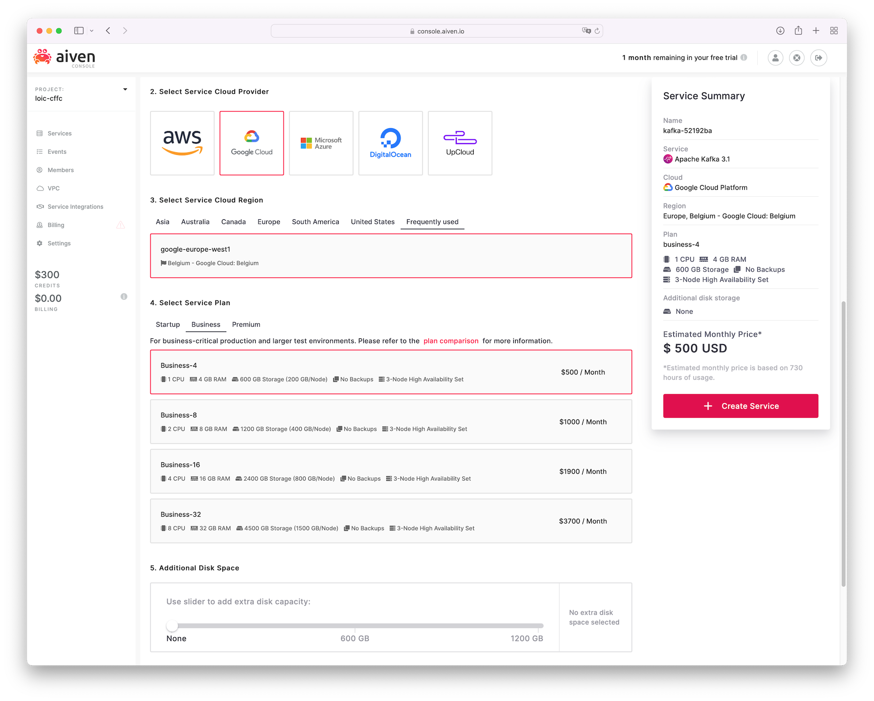
Task: Reload the page
Action: point(597,31)
